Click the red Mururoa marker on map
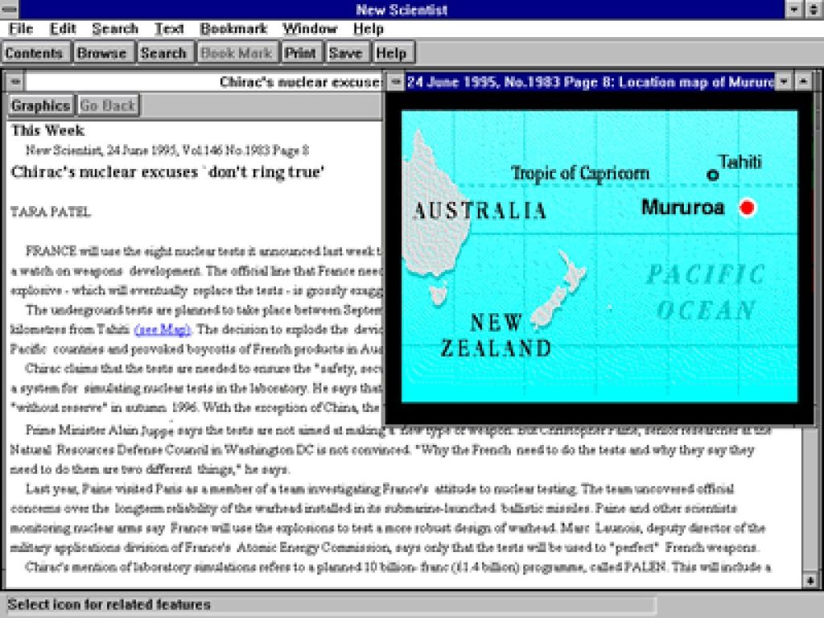The height and width of the screenshot is (618, 824). tap(748, 208)
